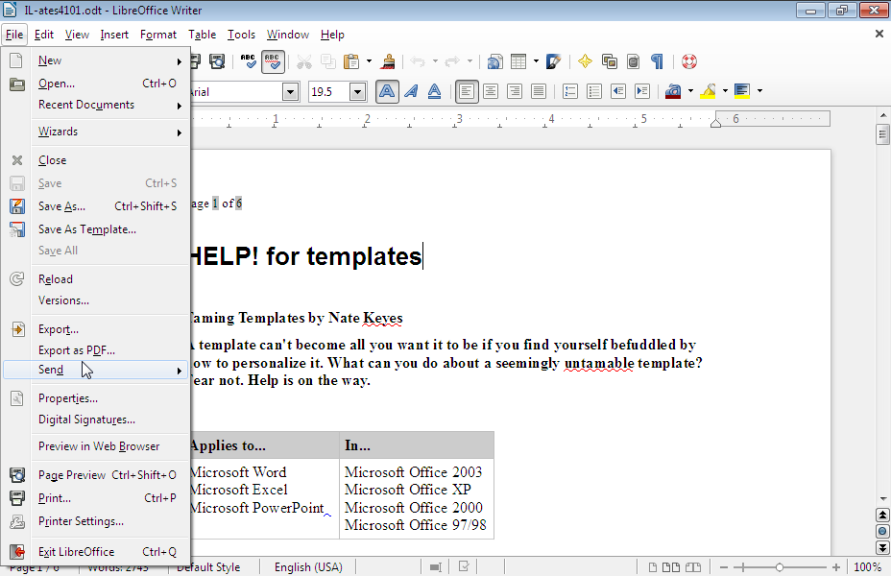Viewport: 891px width, 576px height.
Task: Run Spelling and Grammar check icon
Action: (x=249, y=61)
